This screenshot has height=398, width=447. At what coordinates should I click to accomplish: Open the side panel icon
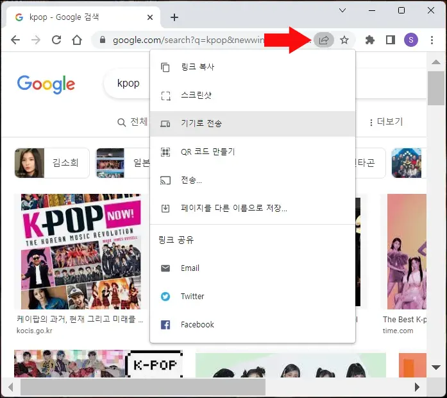(x=391, y=40)
